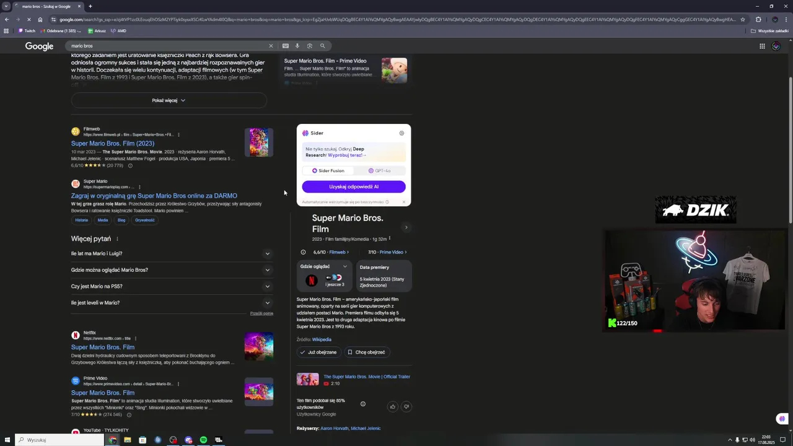The width and height of the screenshot is (793, 446).
Task: Open the on-screen keyboard input tool
Action: [285, 46]
